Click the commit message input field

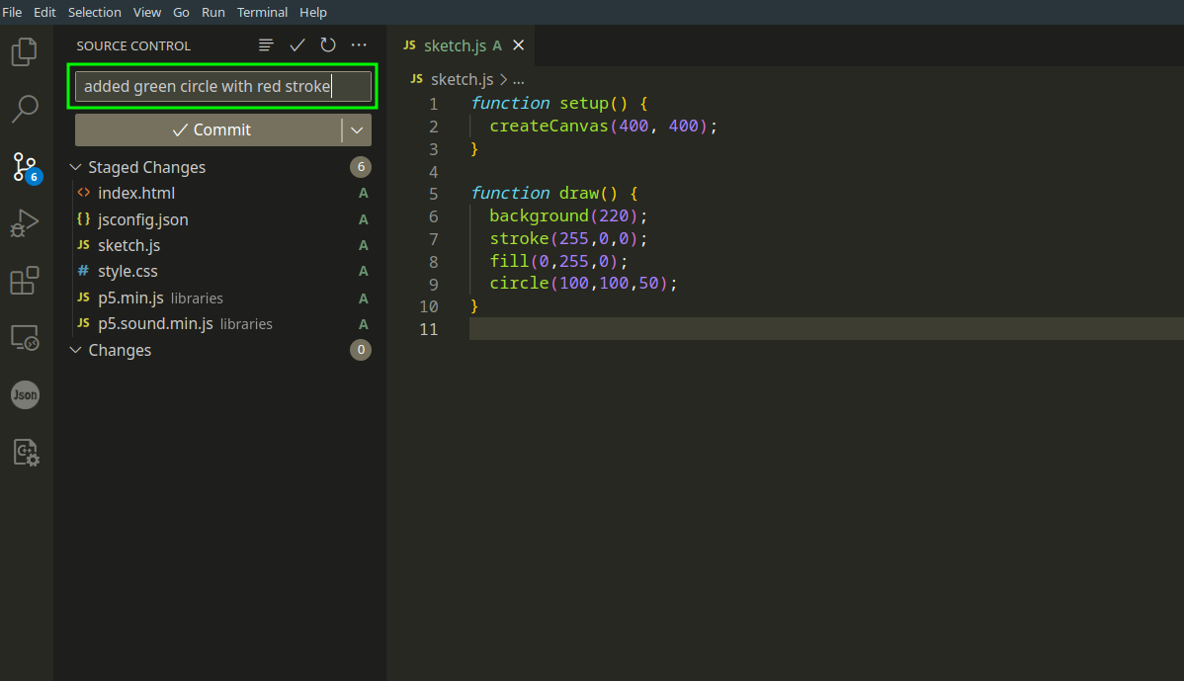(x=222, y=87)
